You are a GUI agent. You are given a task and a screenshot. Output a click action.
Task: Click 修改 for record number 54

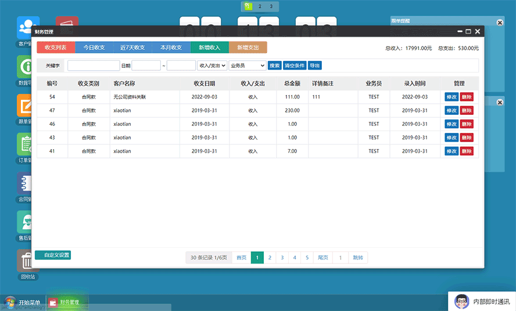tap(451, 97)
